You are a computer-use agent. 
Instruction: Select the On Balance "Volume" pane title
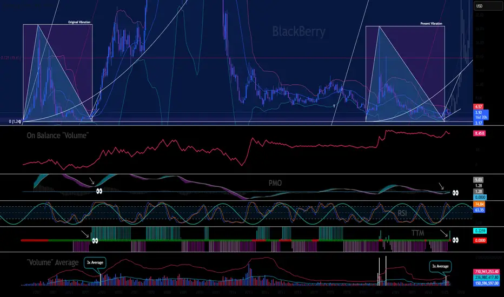coord(57,136)
